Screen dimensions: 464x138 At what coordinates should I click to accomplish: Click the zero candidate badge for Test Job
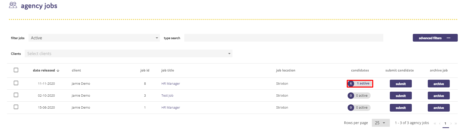[351, 96]
